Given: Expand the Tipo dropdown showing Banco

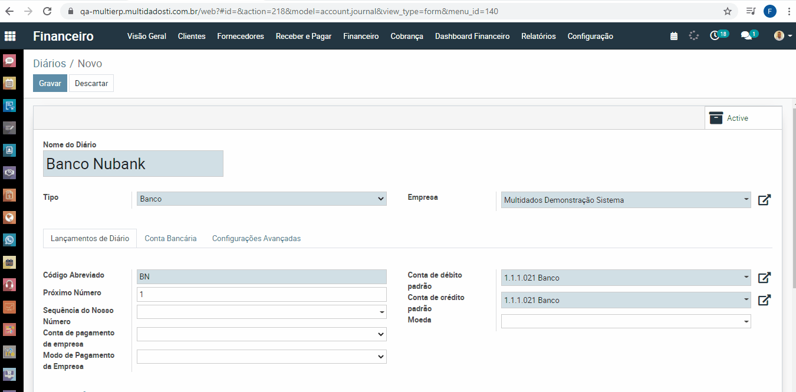Looking at the screenshot, I should click(x=261, y=199).
